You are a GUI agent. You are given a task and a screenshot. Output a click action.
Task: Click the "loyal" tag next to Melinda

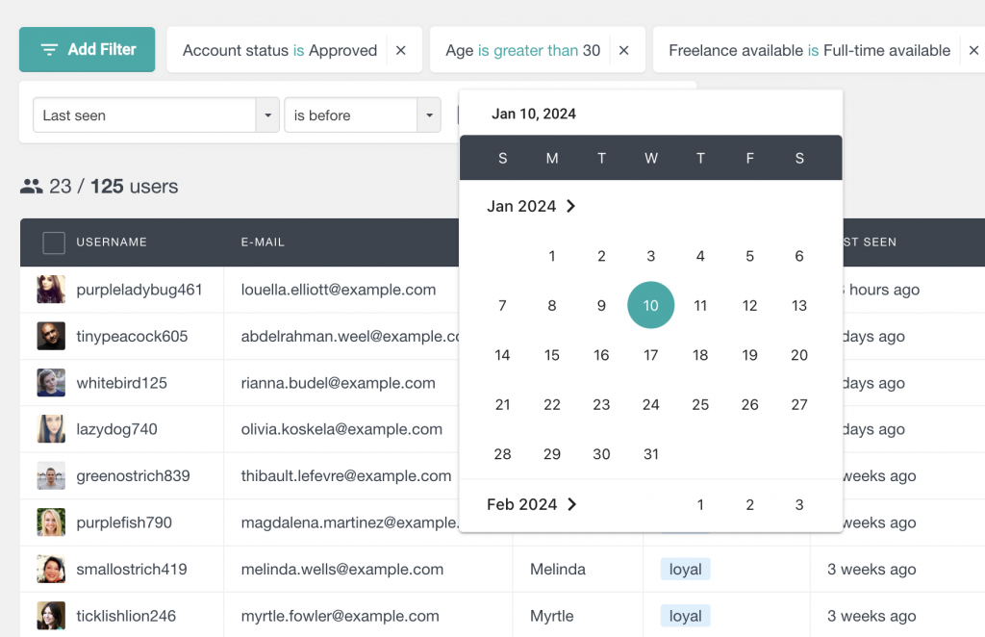(x=685, y=569)
